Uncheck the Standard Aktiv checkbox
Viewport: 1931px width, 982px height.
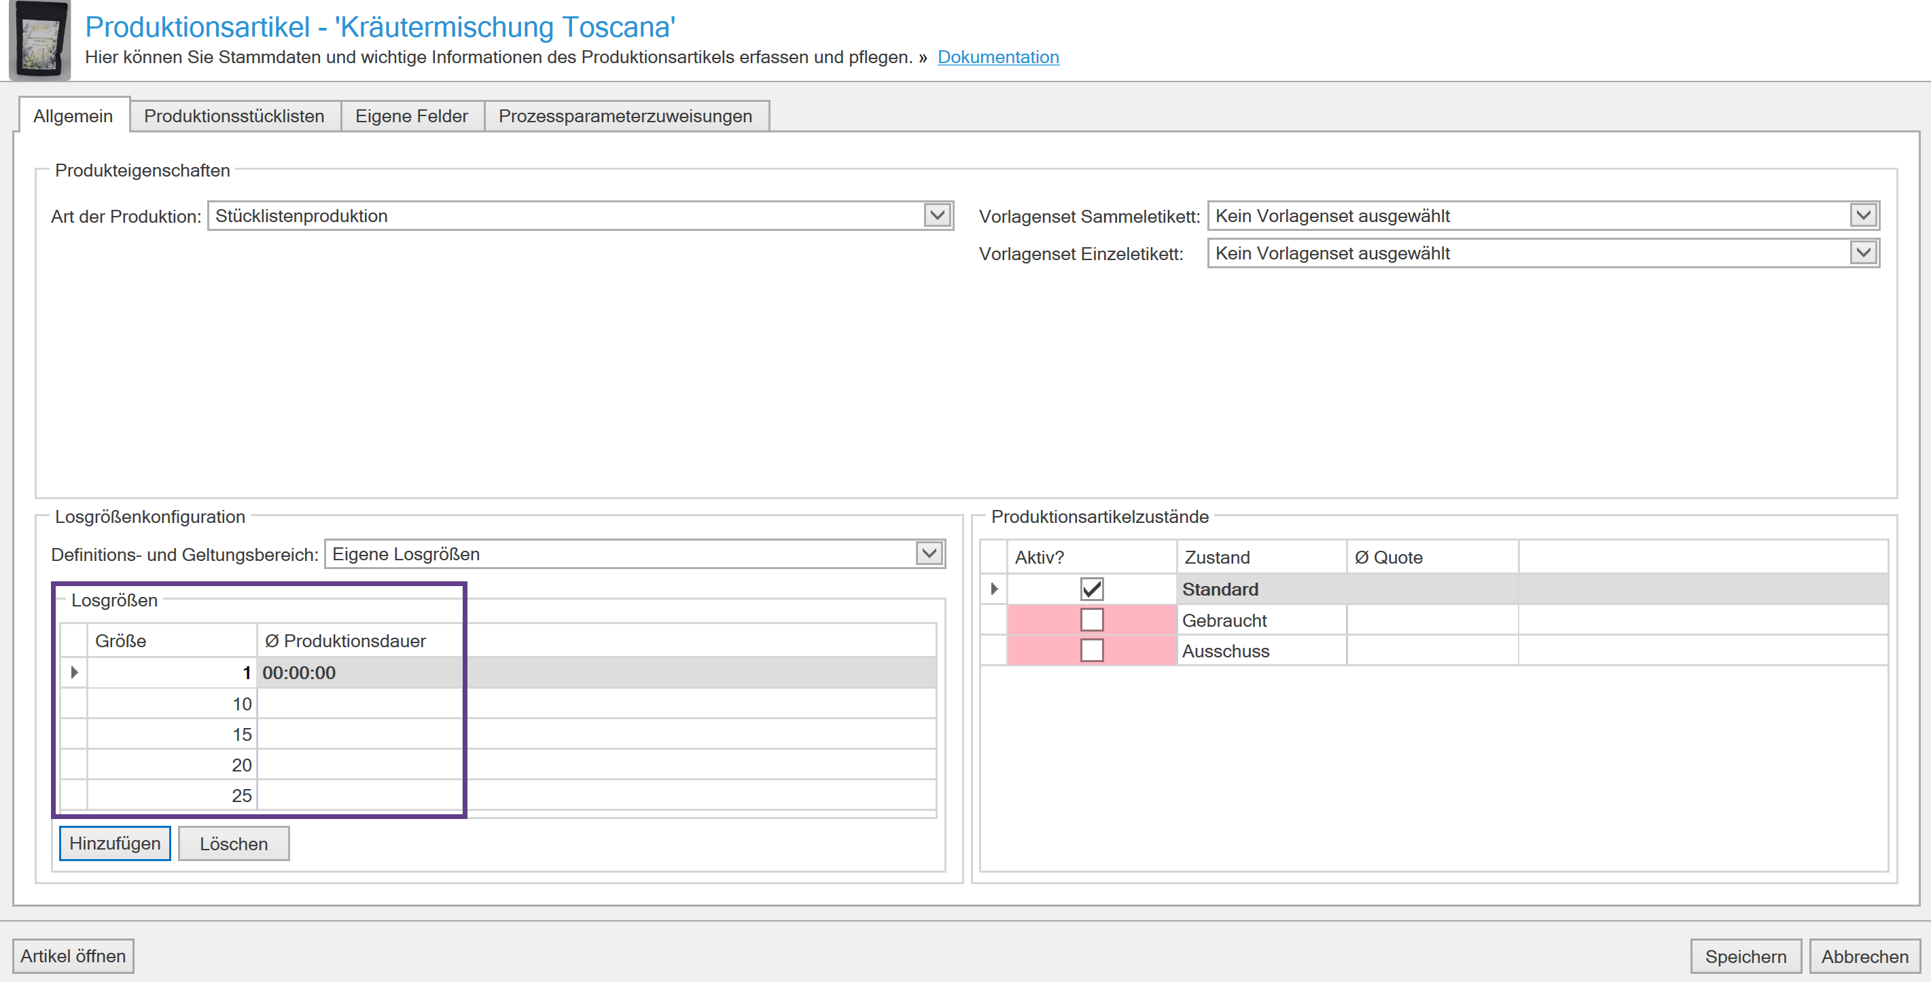point(1091,589)
